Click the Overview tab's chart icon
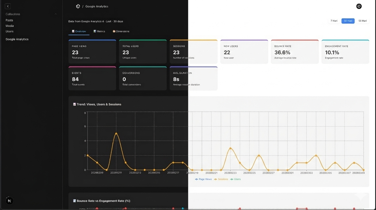The width and height of the screenshot is (376, 210). coord(73,31)
